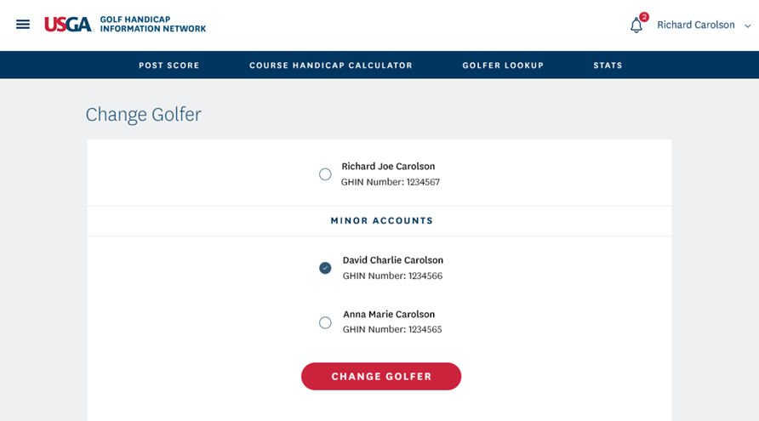Open the notifications bell

point(636,26)
